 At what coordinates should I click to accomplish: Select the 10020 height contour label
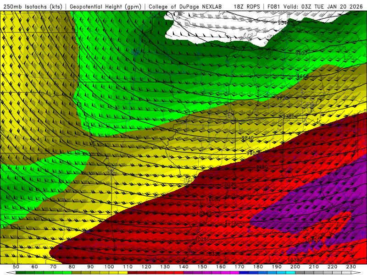click(x=228, y=184)
